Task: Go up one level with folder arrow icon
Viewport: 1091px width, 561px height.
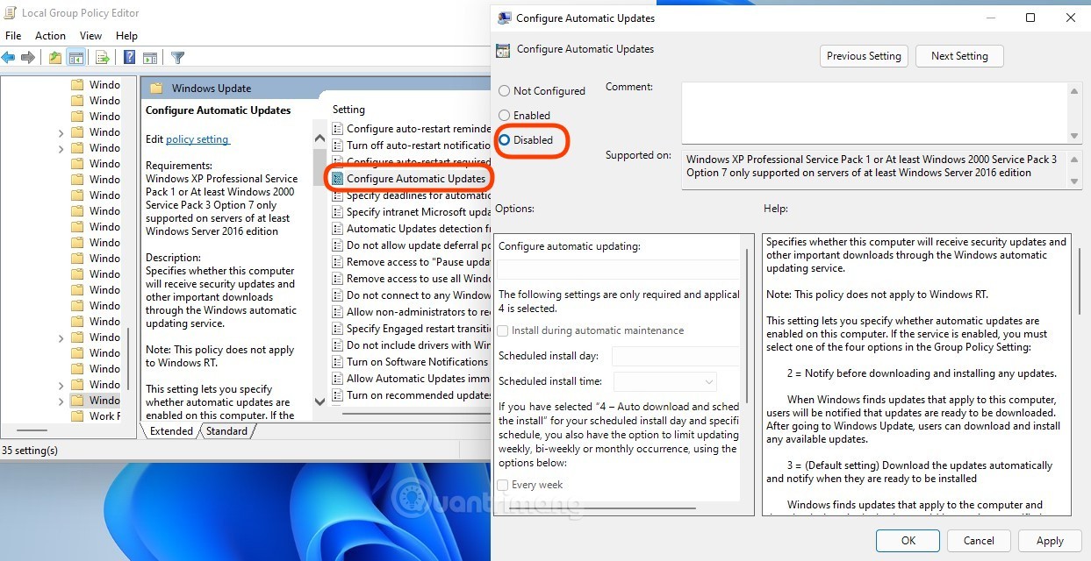Action: point(55,58)
